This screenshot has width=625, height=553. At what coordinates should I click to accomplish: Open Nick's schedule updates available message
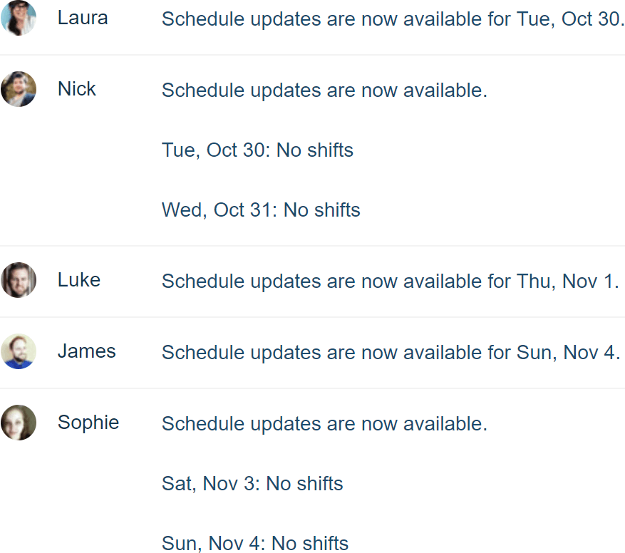point(324,91)
